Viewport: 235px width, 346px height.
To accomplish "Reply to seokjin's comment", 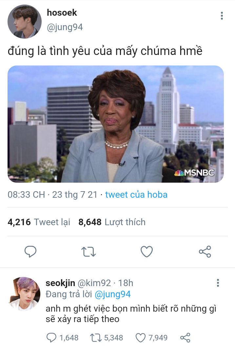I will (52, 337).
